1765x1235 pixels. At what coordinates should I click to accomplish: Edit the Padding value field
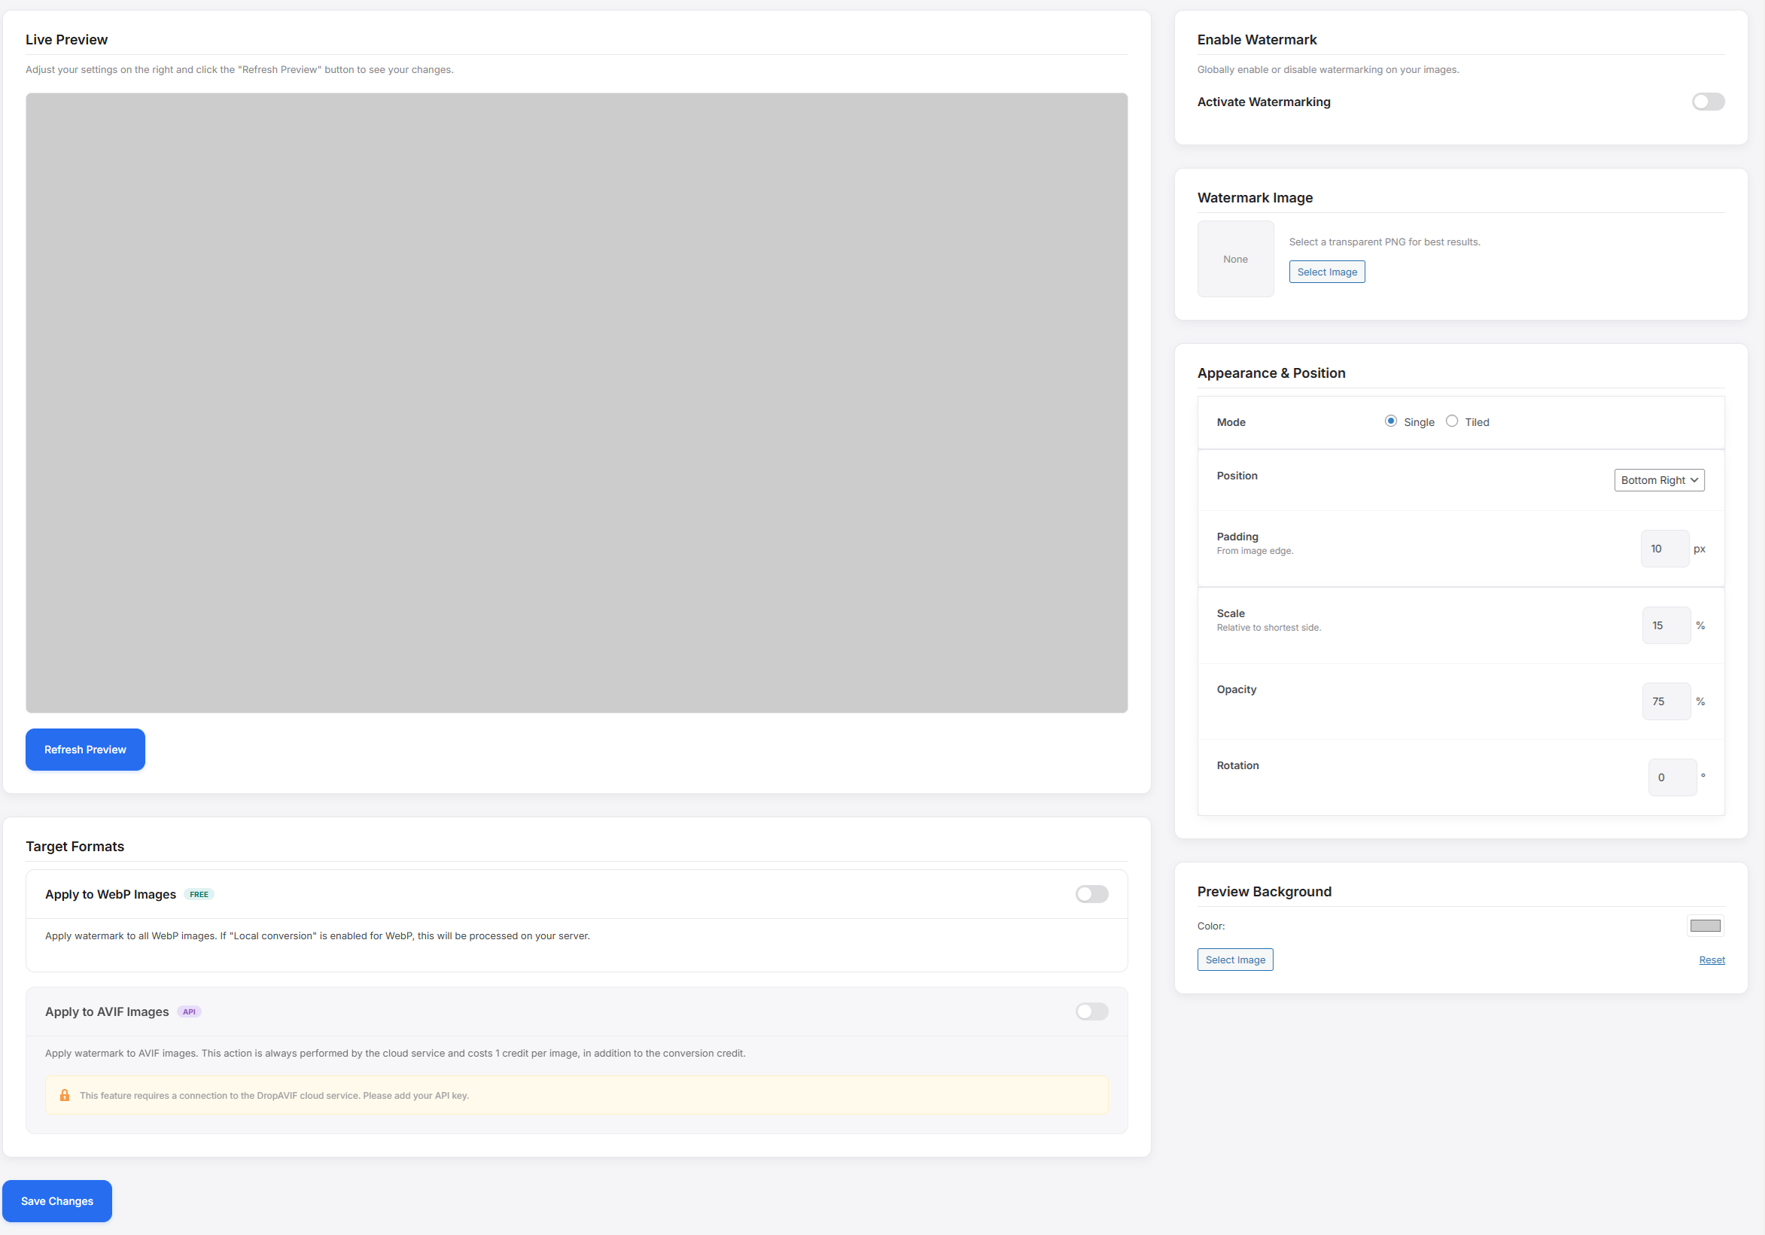(x=1664, y=548)
